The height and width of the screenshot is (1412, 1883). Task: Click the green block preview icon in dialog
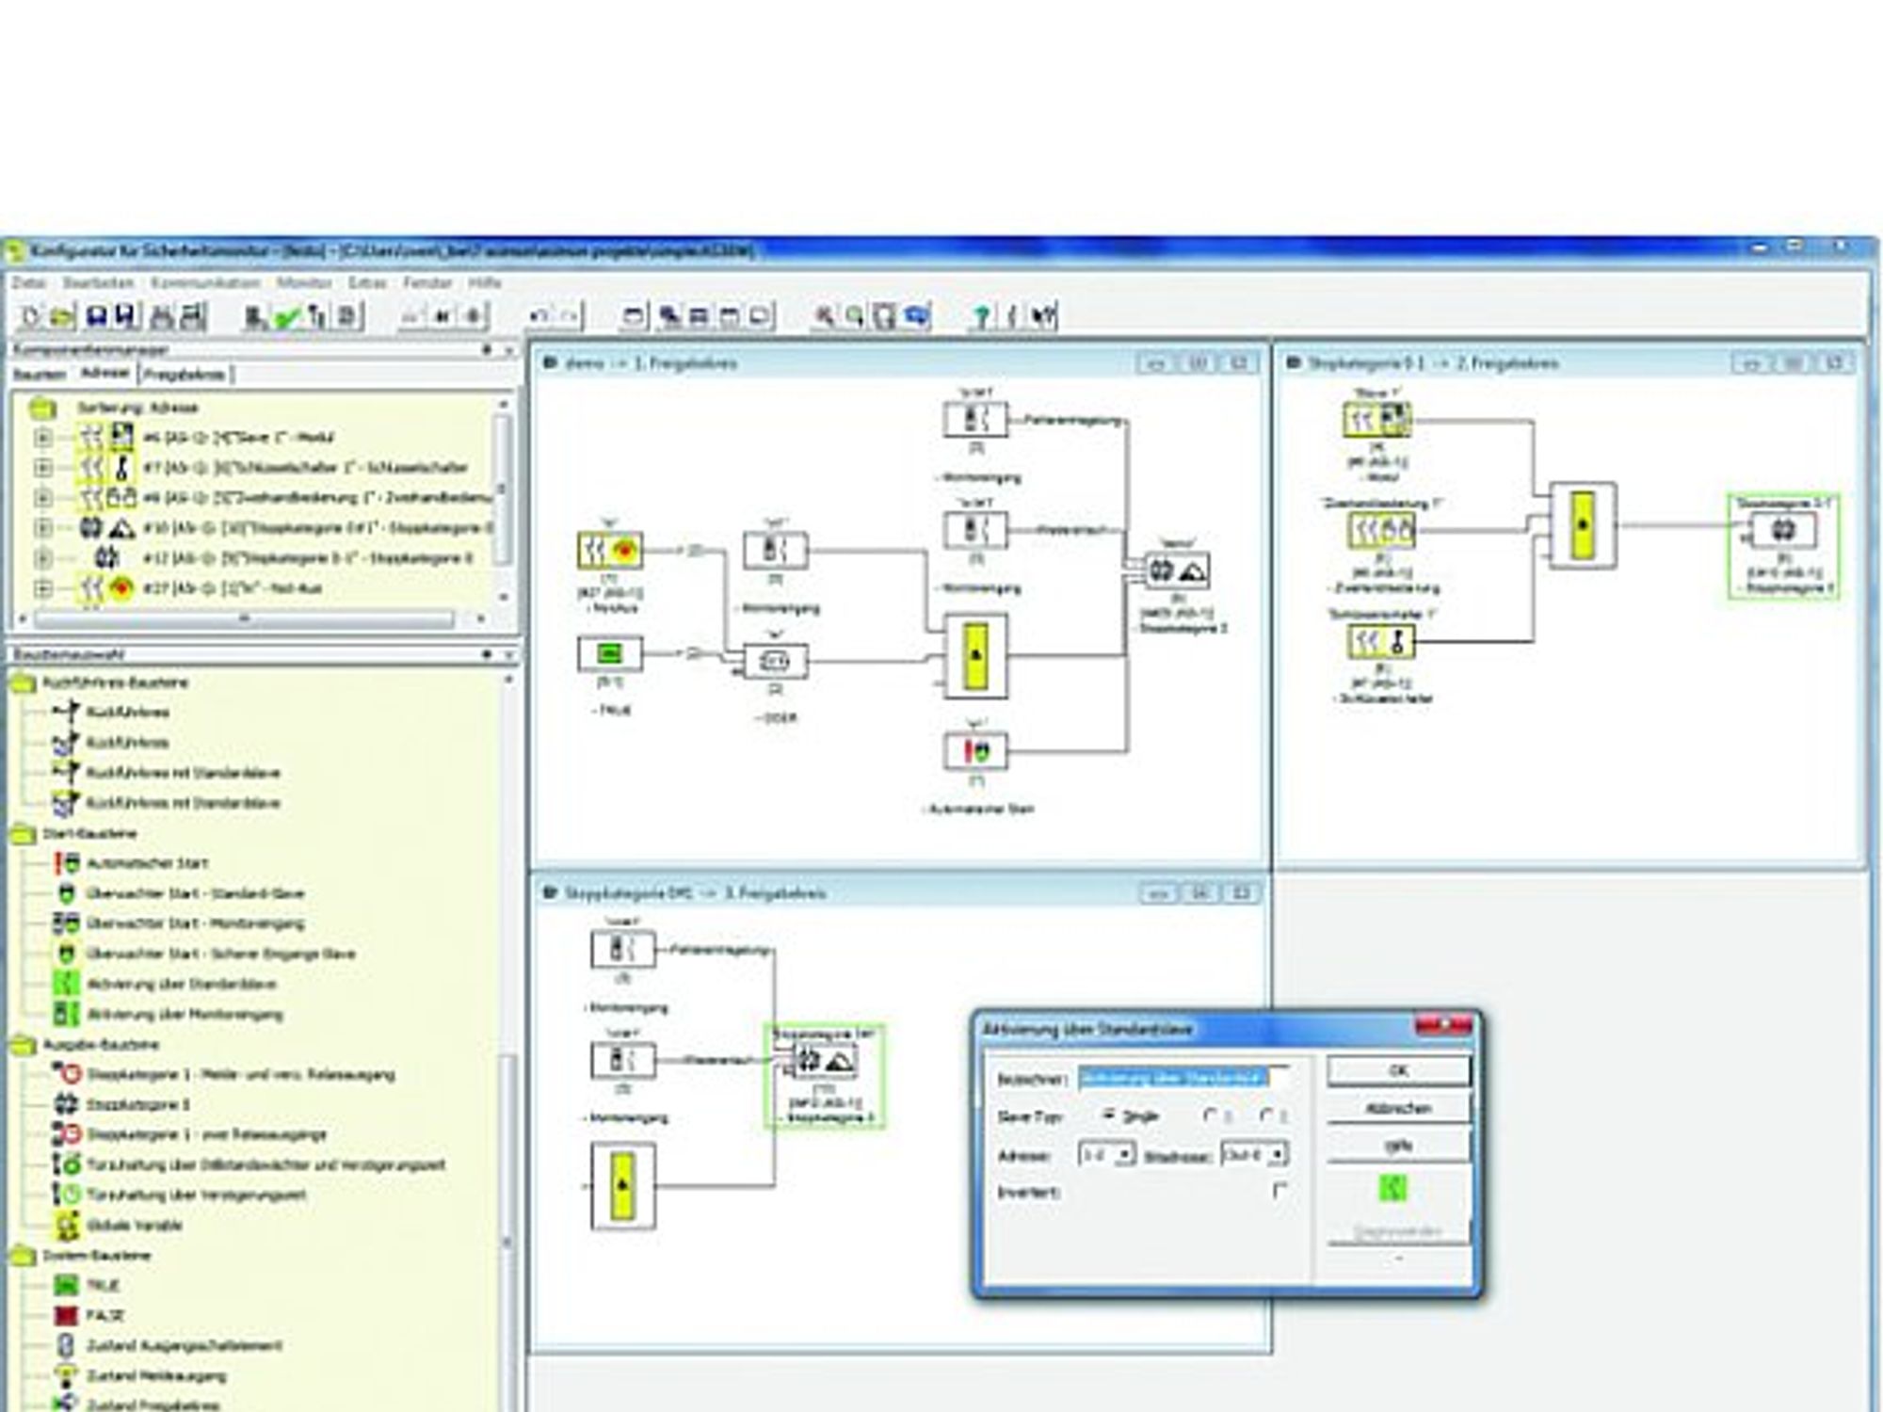1393,1188
